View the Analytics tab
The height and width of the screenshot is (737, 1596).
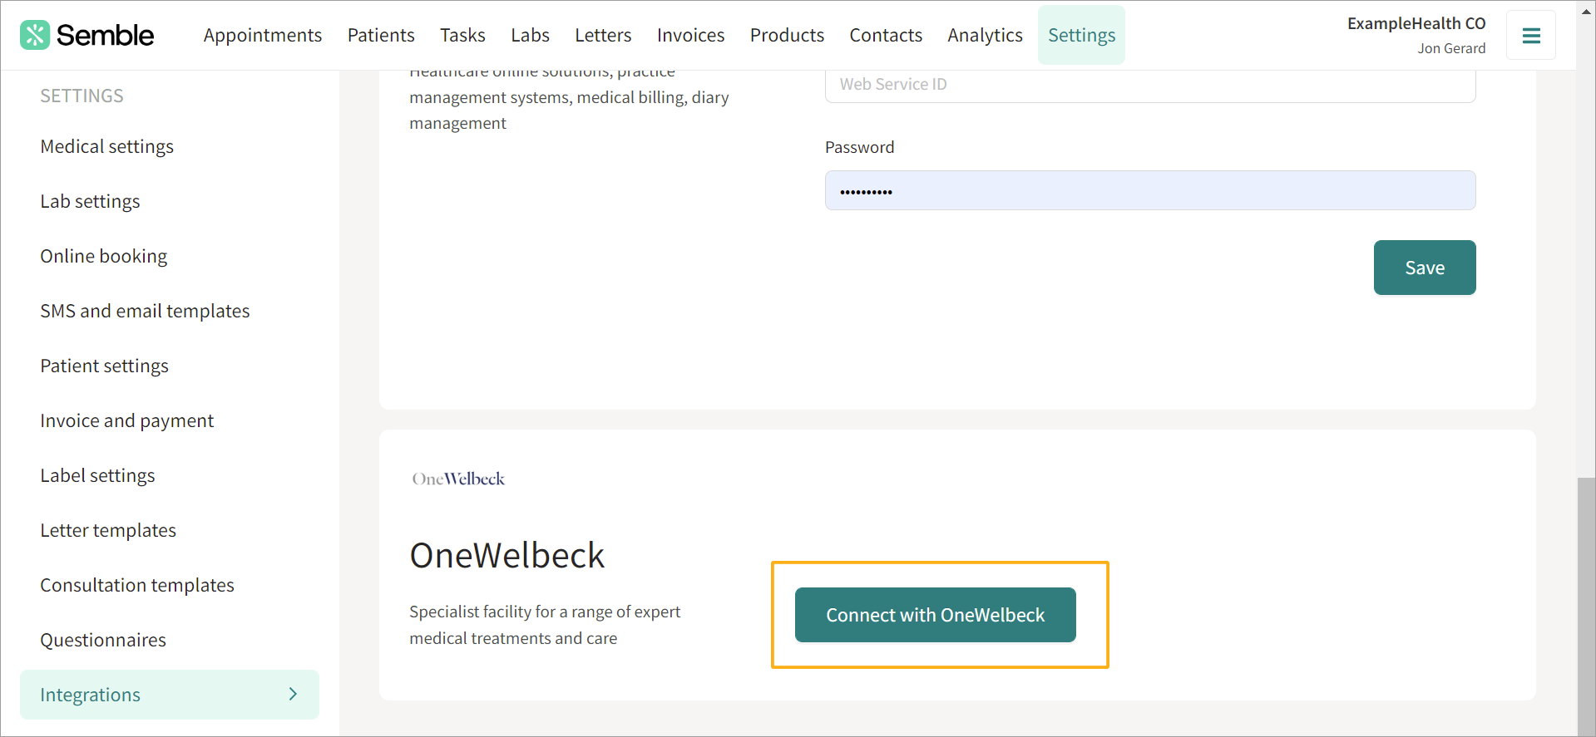tap(985, 35)
